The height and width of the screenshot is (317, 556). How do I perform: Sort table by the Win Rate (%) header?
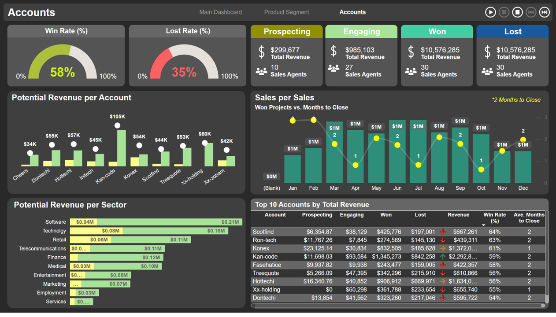[495, 217]
